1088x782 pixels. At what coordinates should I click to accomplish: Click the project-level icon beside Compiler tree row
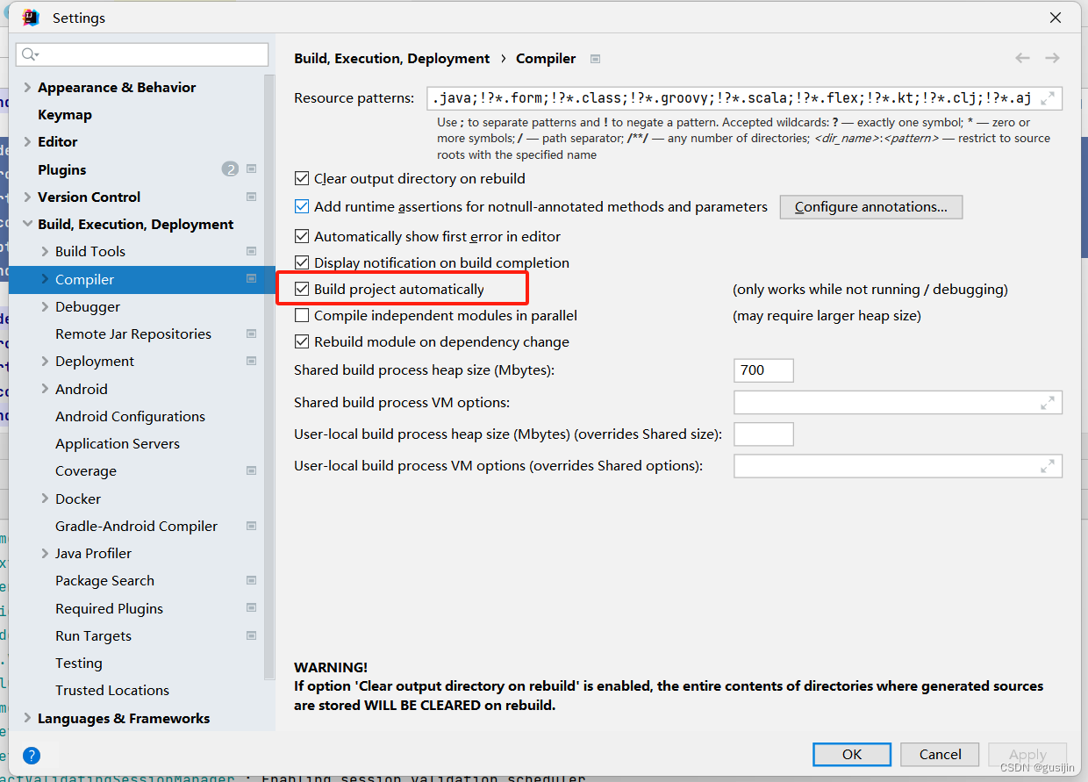[252, 279]
